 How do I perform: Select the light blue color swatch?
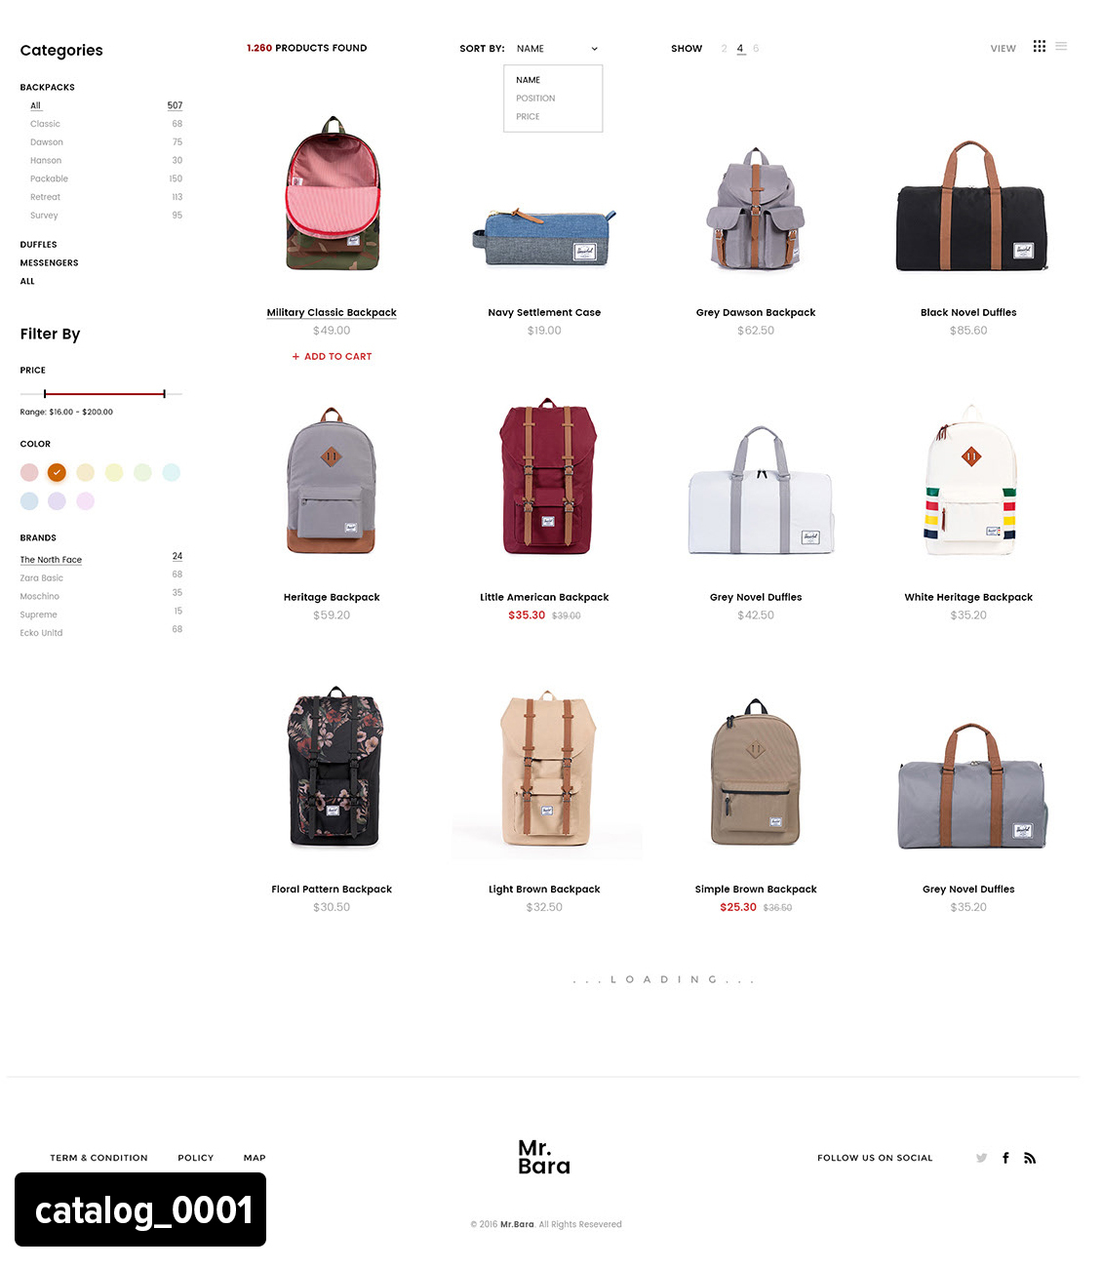point(29,500)
